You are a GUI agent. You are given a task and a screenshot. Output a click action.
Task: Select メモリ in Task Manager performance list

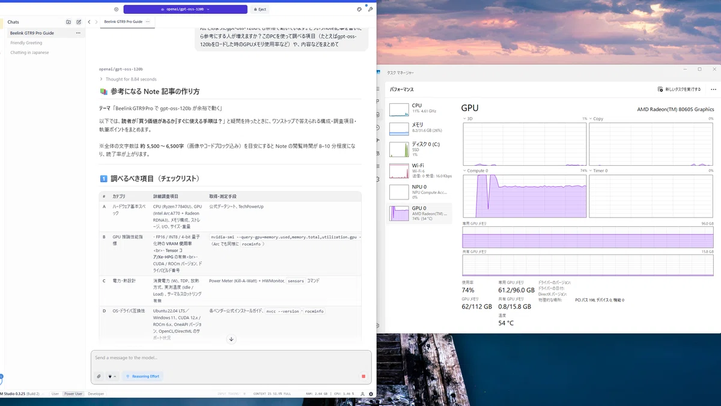pos(420,128)
